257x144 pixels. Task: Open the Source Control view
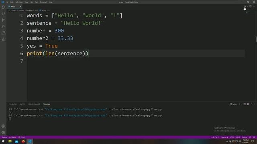coord(3,20)
